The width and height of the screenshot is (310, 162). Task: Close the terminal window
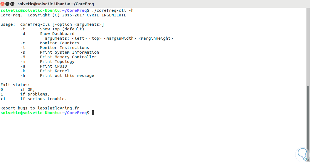(3, 4)
